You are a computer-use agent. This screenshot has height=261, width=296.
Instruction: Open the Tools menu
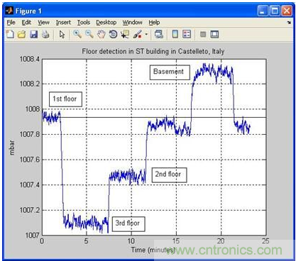(x=84, y=23)
